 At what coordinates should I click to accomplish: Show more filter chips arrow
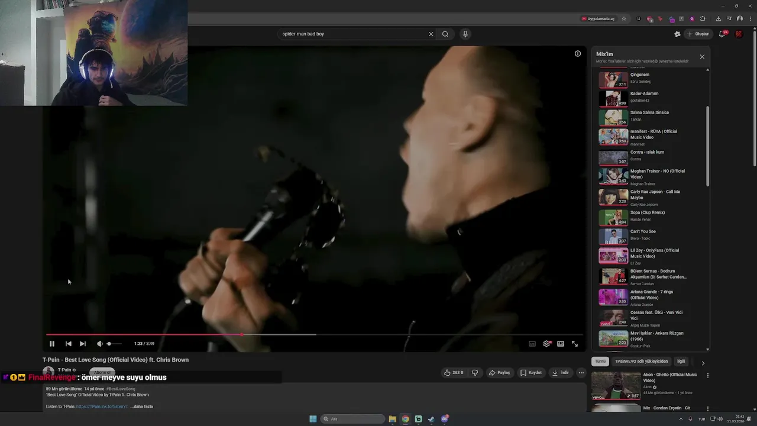pos(703,363)
